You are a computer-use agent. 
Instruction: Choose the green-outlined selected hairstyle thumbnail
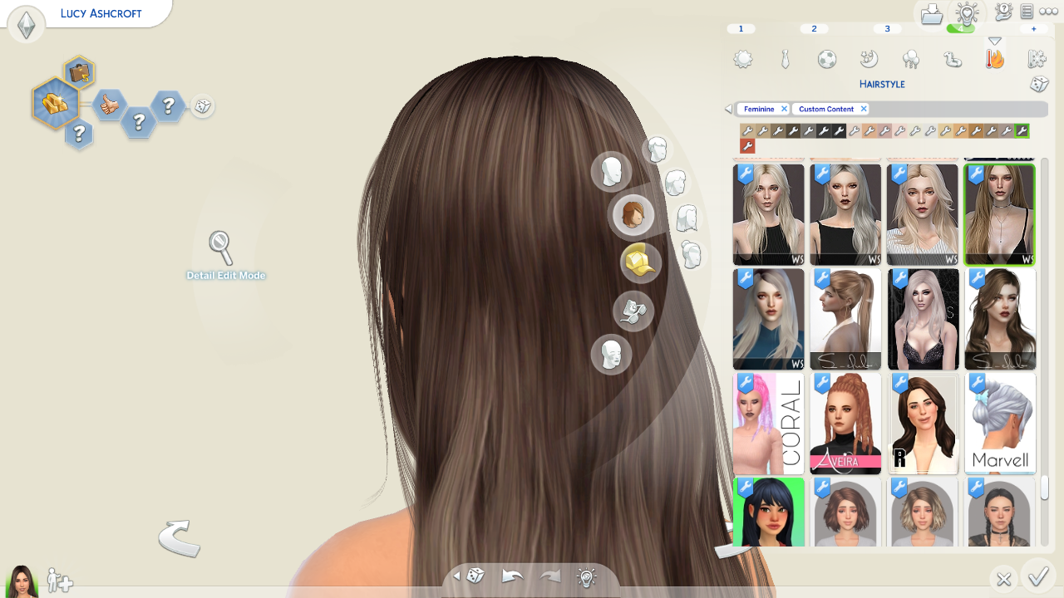(x=1000, y=214)
